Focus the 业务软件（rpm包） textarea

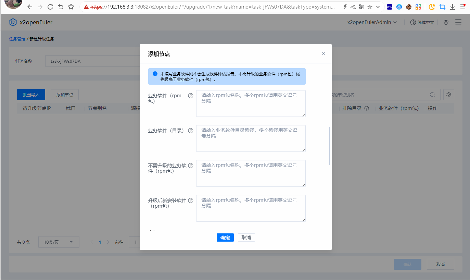click(251, 104)
